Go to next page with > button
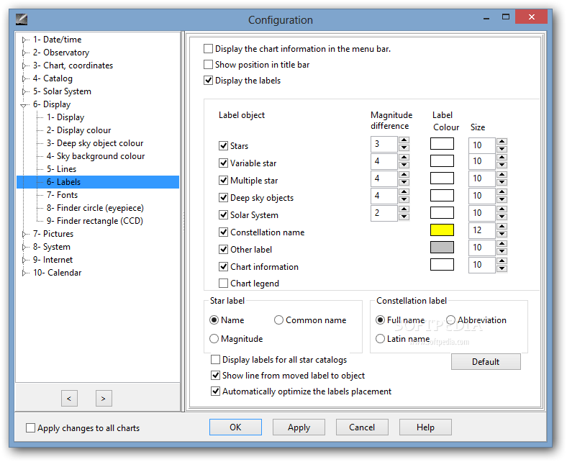This screenshot has height=462, width=567. [104, 399]
